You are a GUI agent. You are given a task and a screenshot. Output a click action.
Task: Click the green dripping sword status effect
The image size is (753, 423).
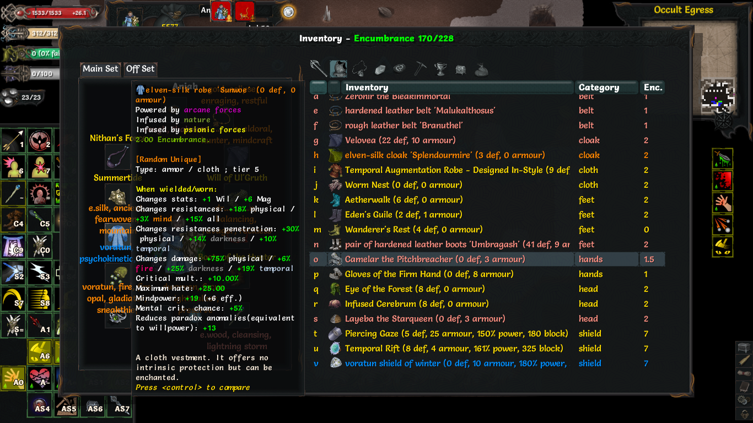723,159
